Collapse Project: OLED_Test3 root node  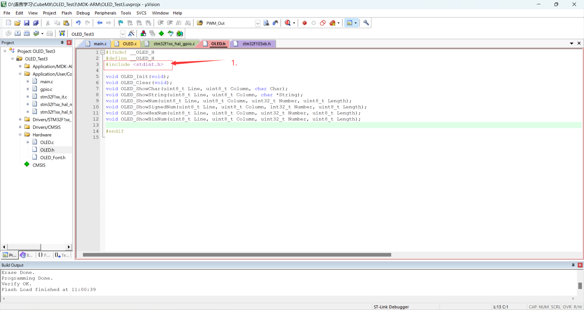[5, 51]
